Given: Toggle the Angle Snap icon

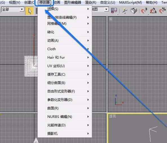Looking at the screenshot, I should 153,11.
